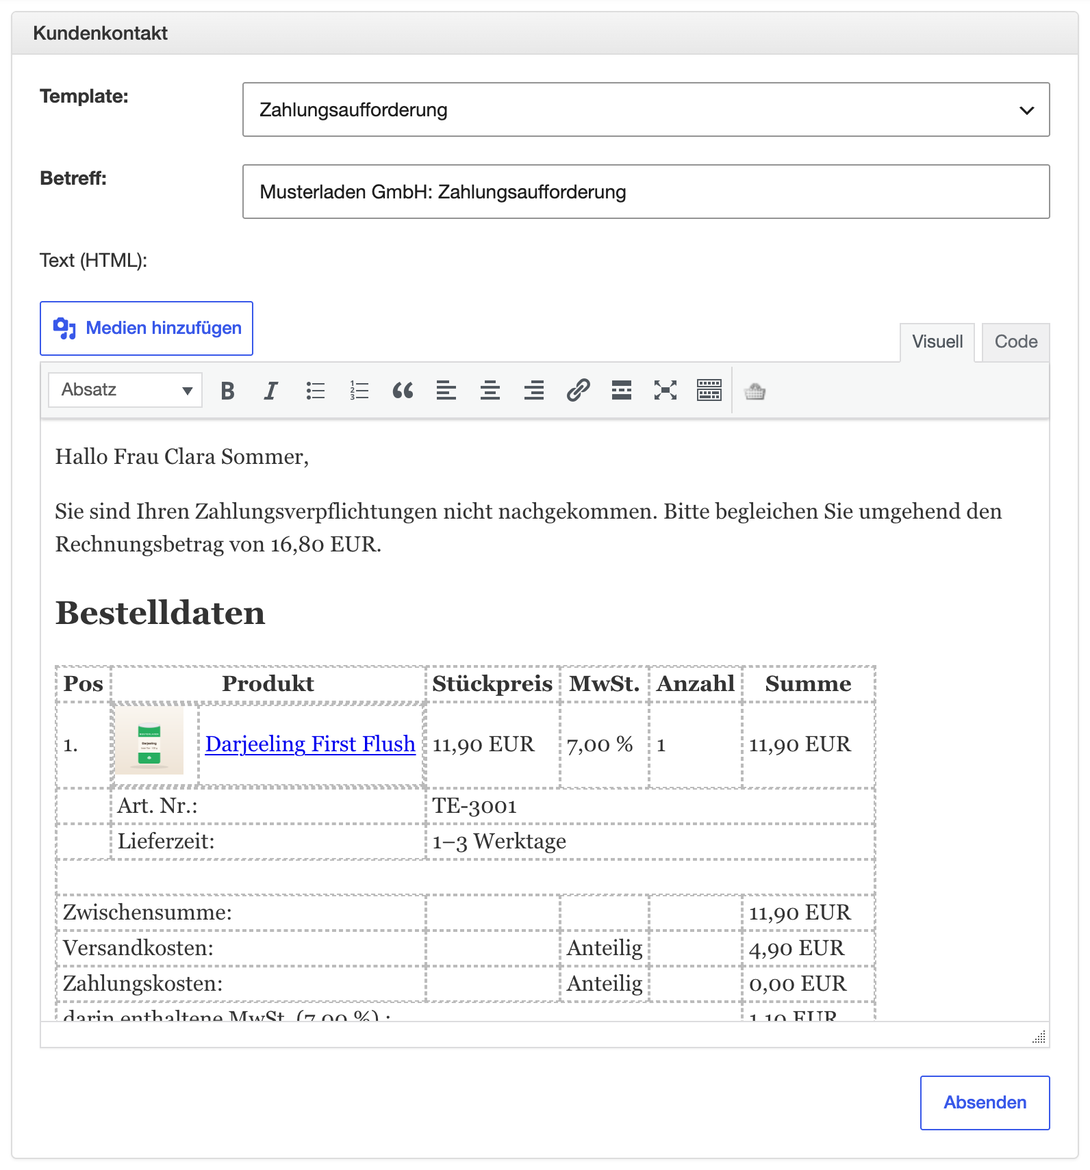
Task: Click the Medien hinzufügen button
Action: coord(147,328)
